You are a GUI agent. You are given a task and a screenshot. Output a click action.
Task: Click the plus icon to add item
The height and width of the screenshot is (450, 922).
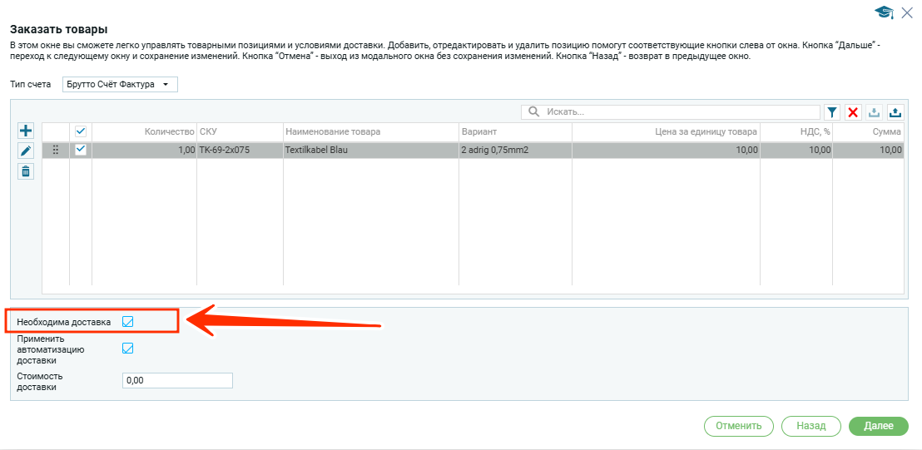pyautogui.click(x=26, y=131)
